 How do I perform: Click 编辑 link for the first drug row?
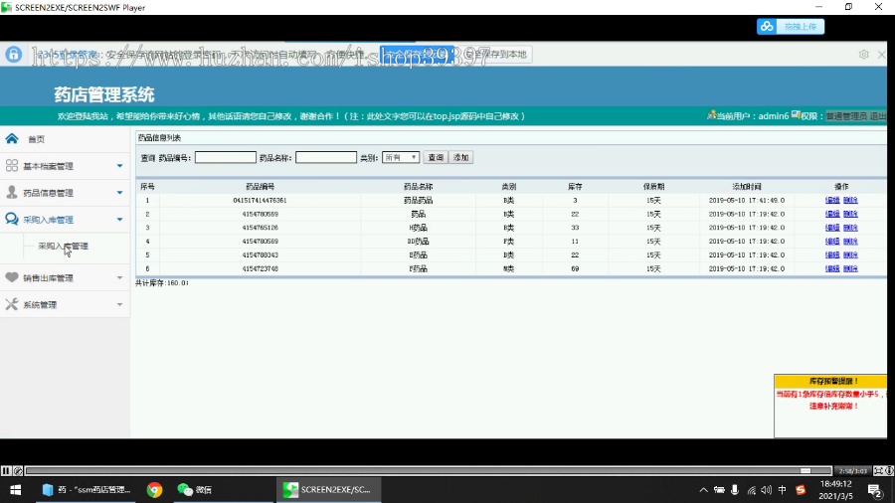tap(832, 200)
